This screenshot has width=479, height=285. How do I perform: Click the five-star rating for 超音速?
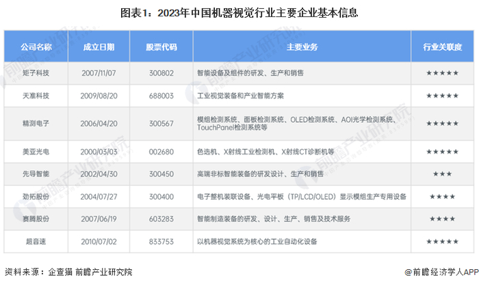coord(442,242)
